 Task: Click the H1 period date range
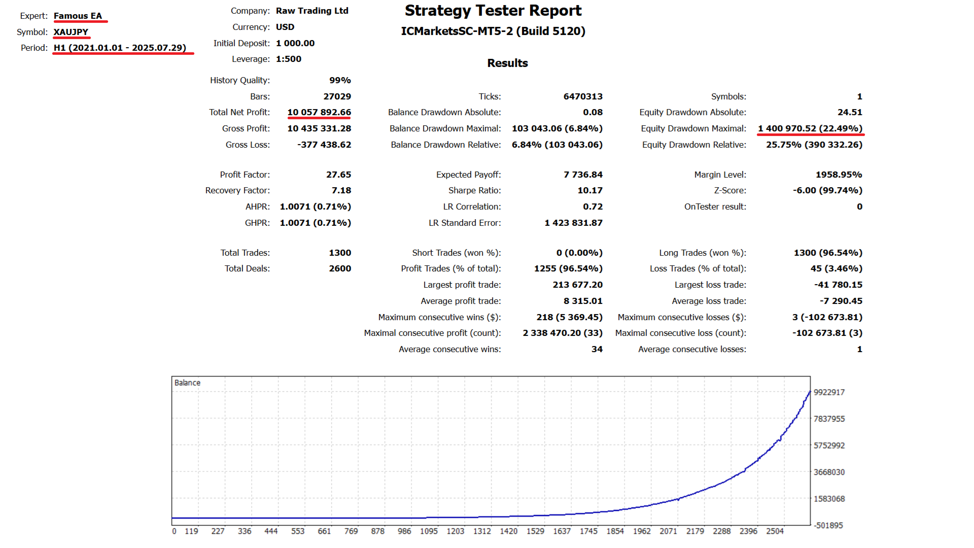pyautogui.click(x=120, y=48)
